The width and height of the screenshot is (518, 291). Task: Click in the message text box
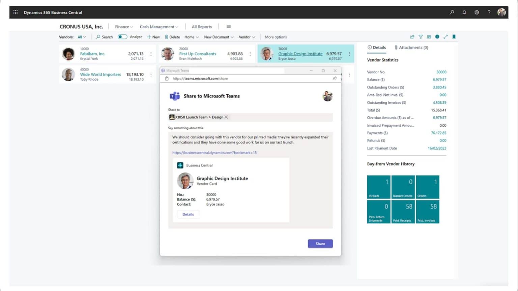pyautogui.click(x=250, y=140)
